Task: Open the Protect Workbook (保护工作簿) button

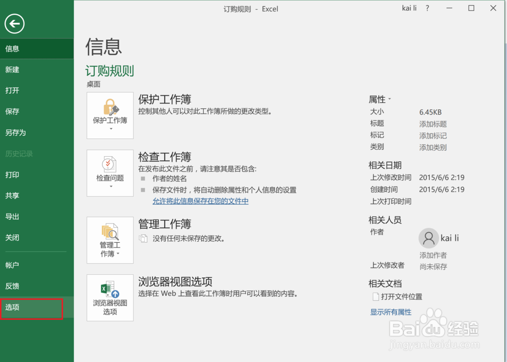Action: 110,116
